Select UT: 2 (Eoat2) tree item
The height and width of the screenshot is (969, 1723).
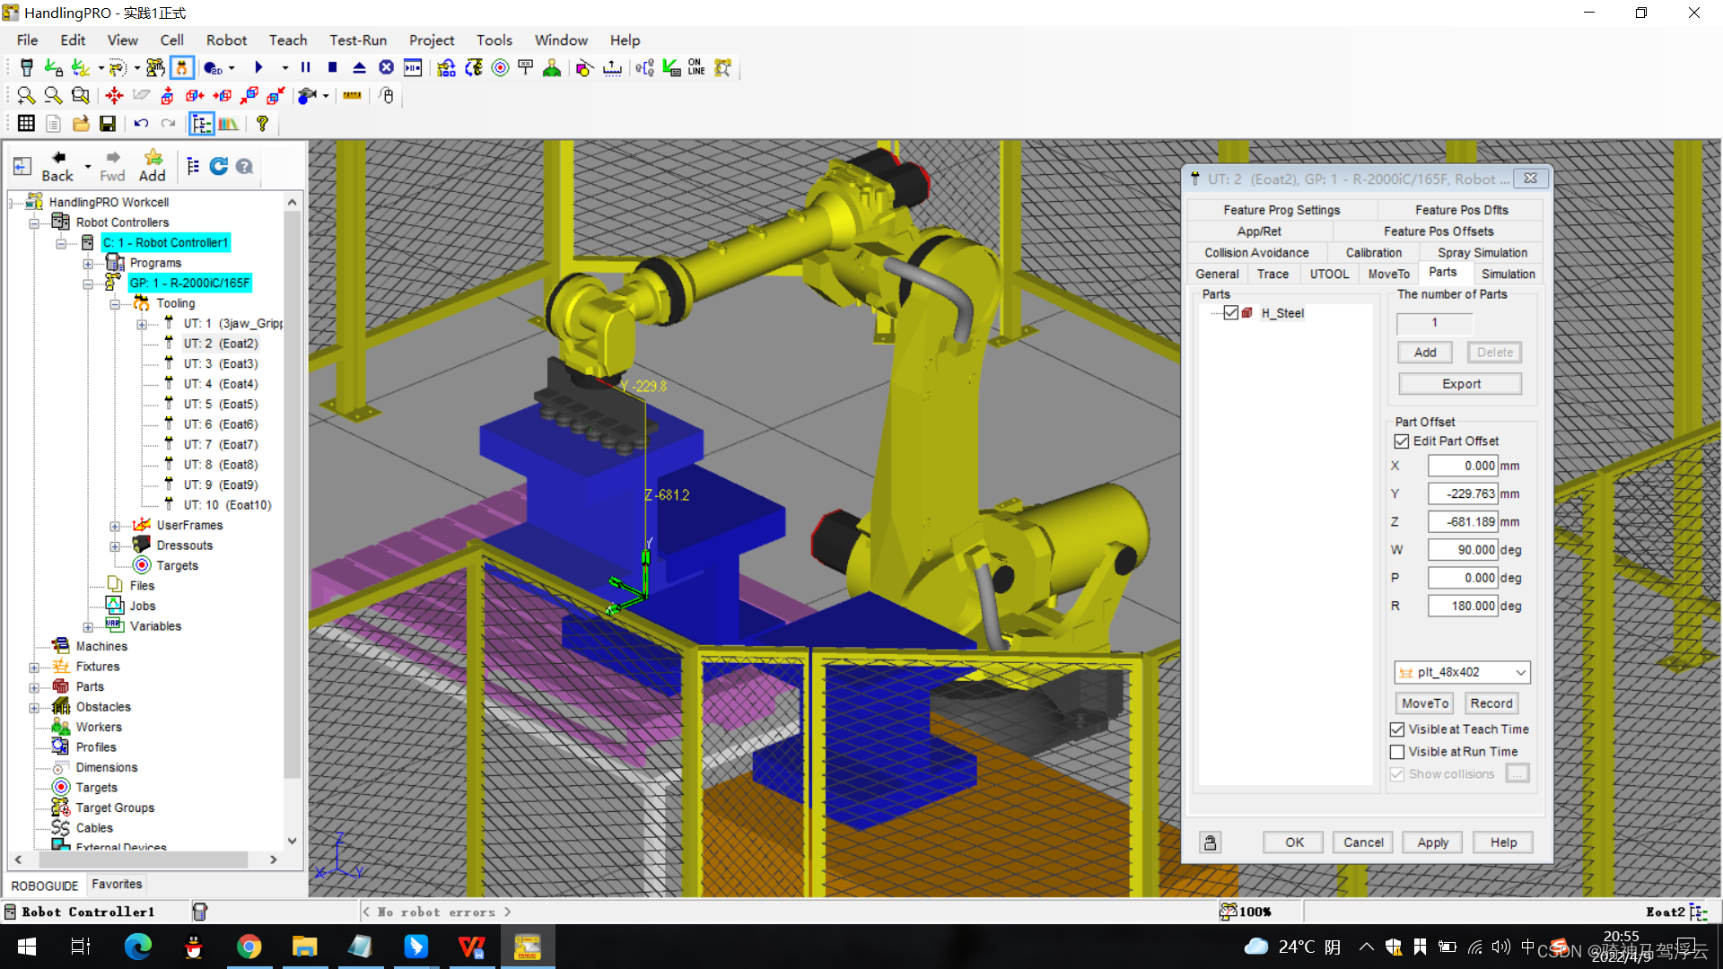(x=221, y=344)
